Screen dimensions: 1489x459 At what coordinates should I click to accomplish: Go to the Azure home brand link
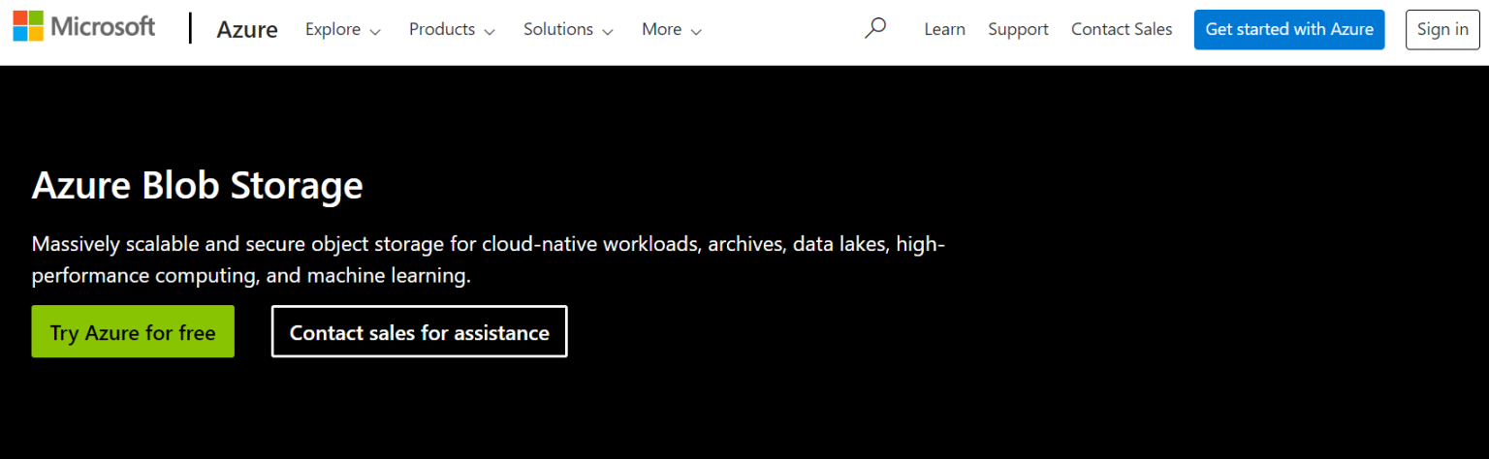tap(246, 30)
